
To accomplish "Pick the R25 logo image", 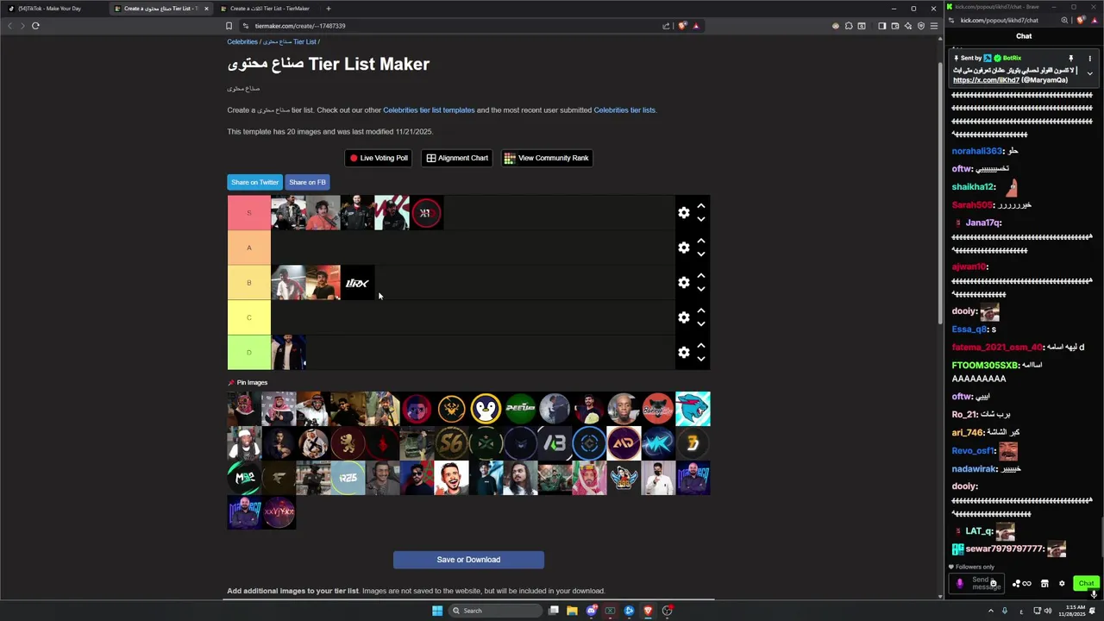I will coord(348,478).
